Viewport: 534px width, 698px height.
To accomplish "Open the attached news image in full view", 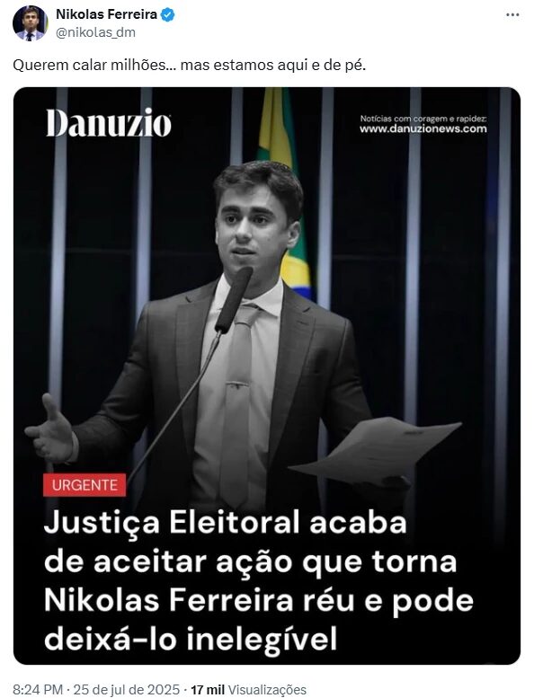I will (x=267, y=376).
